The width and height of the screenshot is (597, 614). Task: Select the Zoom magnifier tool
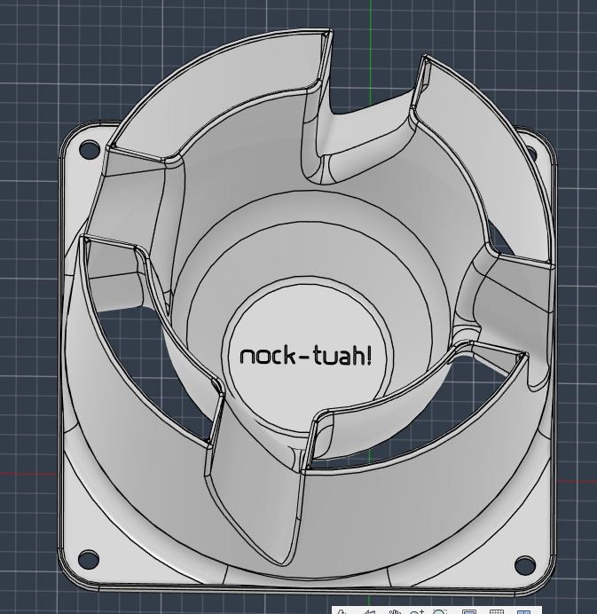point(417,612)
